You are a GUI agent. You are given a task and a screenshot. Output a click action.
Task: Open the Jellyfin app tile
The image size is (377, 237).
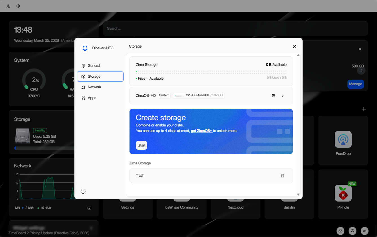coord(289,207)
